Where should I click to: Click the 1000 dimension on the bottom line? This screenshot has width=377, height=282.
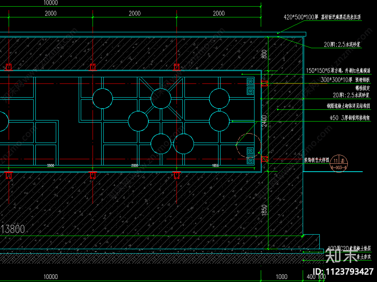point(282,277)
